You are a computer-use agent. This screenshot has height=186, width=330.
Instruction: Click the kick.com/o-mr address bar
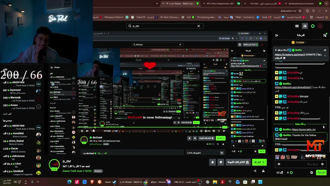click(288, 11)
